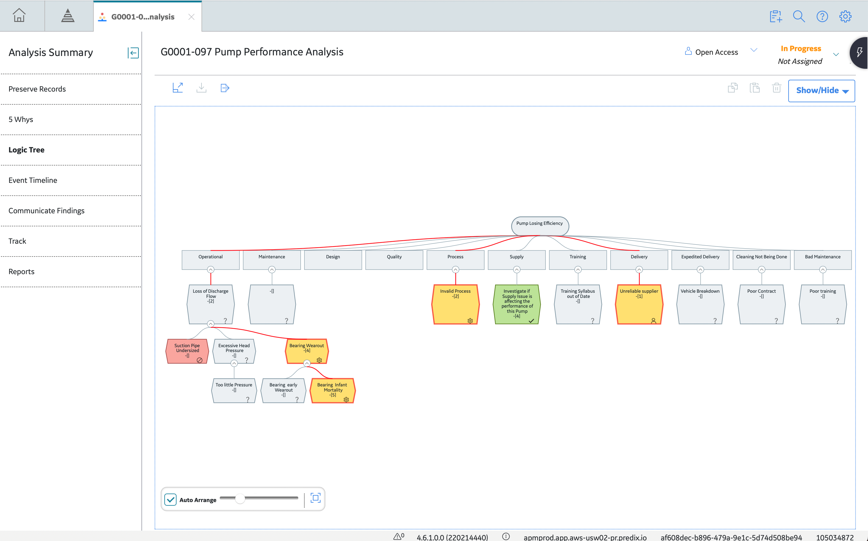Click the settings gear icon
Image resolution: width=868 pixels, height=541 pixels.
click(x=845, y=16)
